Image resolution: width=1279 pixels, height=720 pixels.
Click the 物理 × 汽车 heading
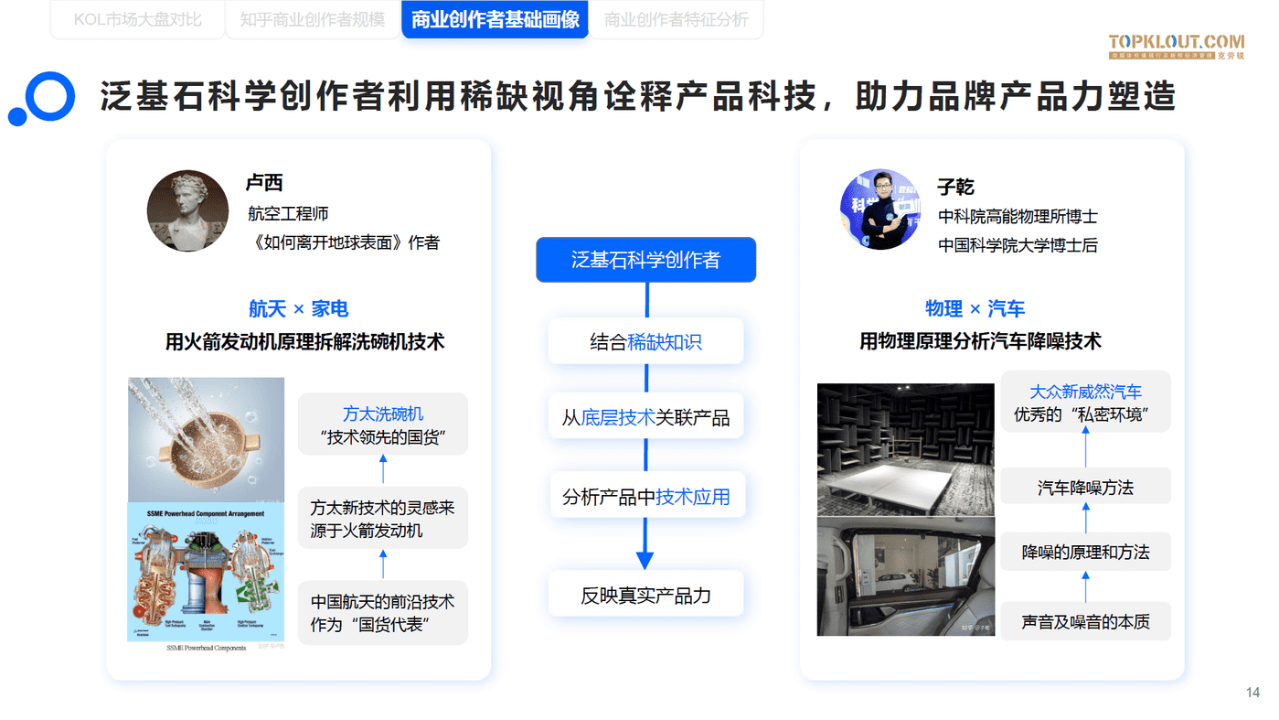[975, 309]
